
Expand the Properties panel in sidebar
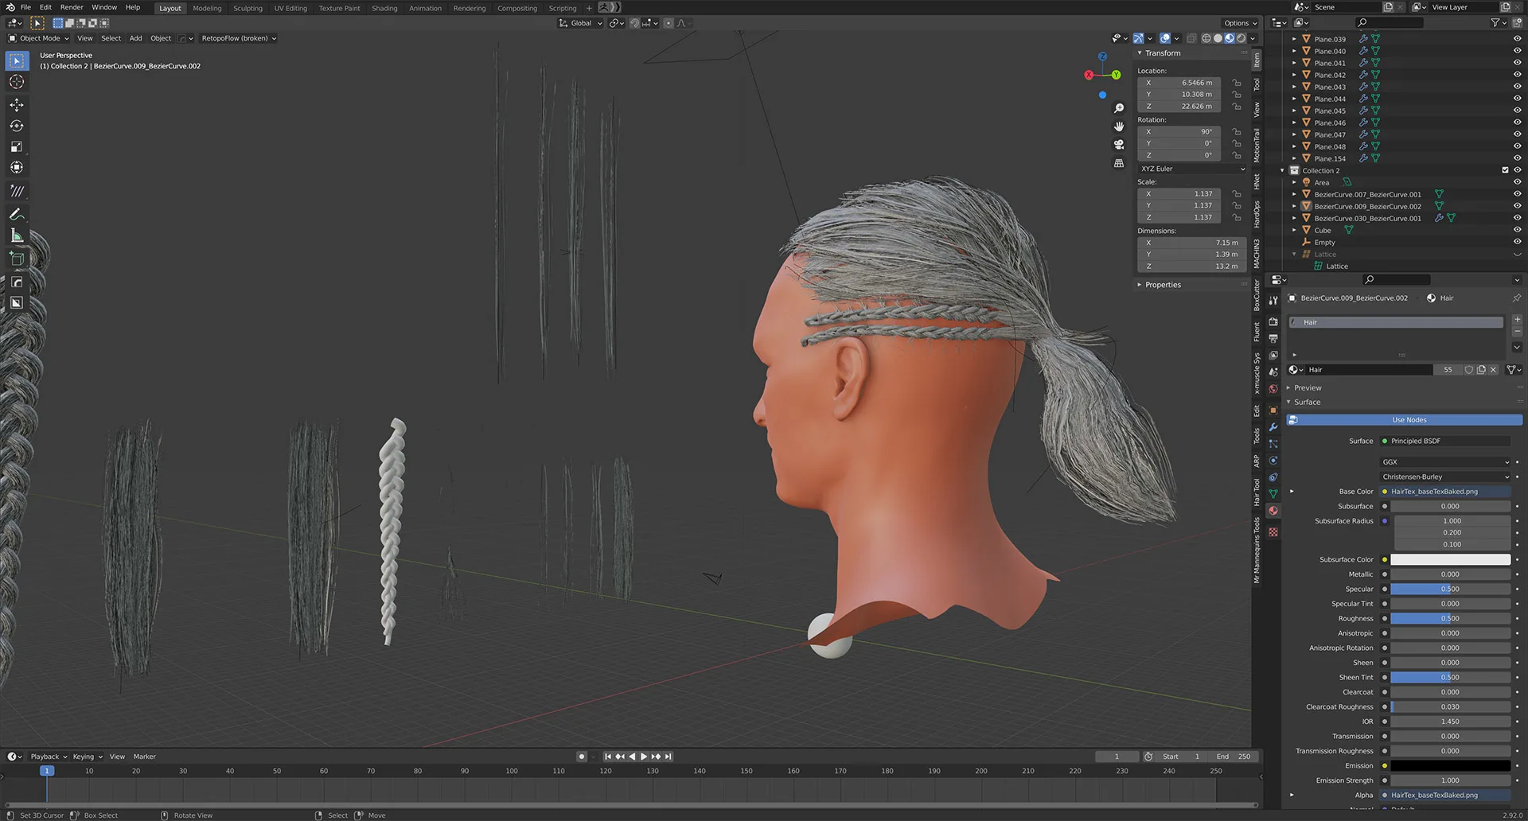pos(1163,285)
